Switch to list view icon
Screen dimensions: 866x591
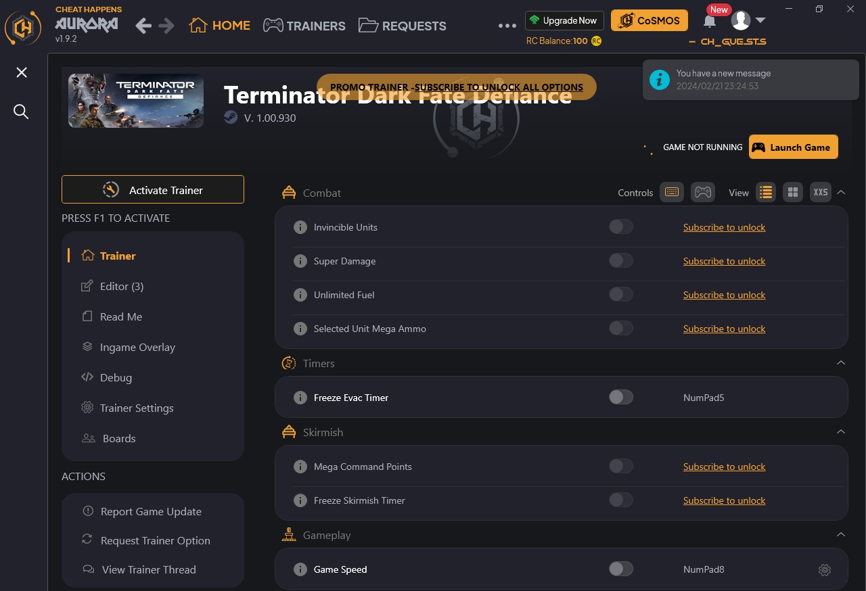766,192
